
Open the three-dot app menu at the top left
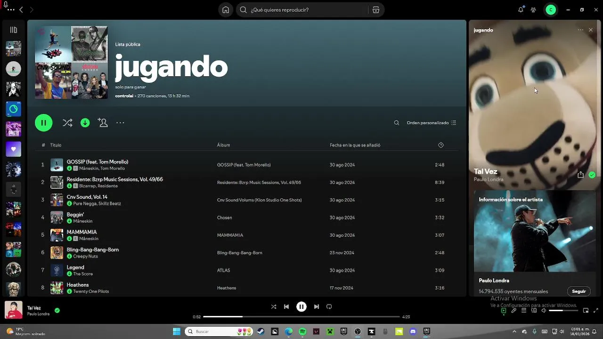11,10
